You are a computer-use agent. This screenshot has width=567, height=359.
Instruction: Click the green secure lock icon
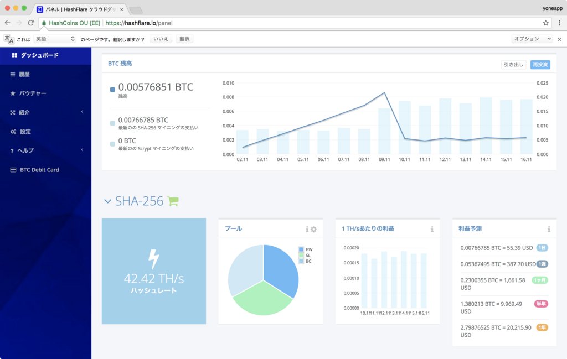click(44, 23)
